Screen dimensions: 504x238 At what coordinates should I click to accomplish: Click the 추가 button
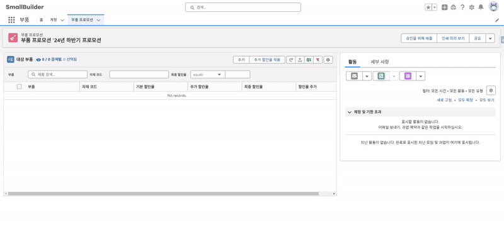[241, 60]
